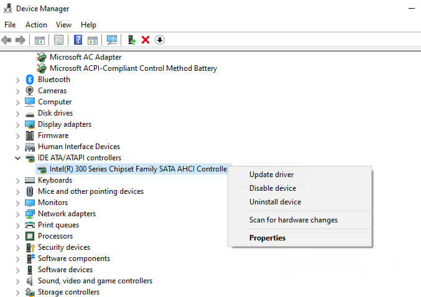Viewport: 421px width, 297px height.
Task: Click the down-arrow disable device icon
Action: [x=160, y=40]
